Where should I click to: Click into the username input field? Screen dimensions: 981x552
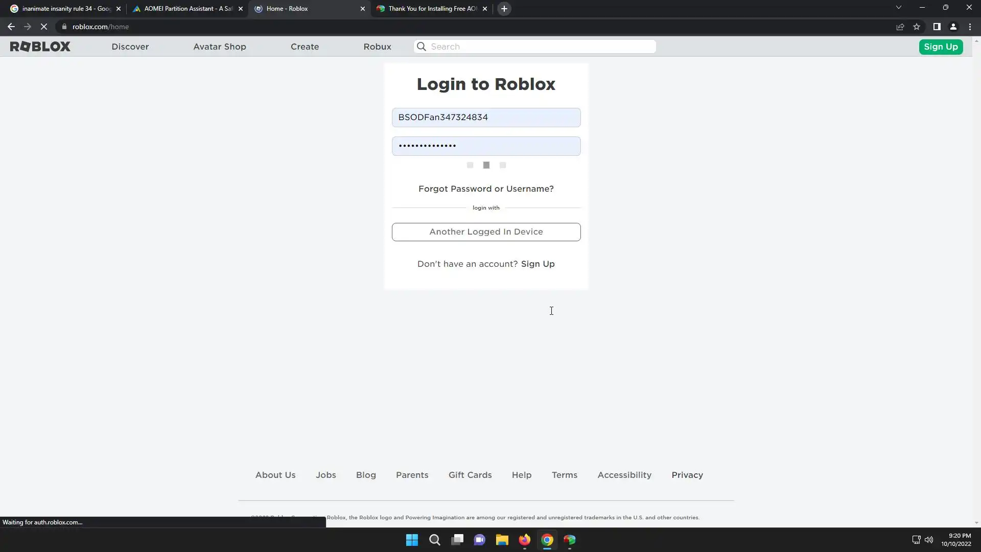tap(486, 118)
